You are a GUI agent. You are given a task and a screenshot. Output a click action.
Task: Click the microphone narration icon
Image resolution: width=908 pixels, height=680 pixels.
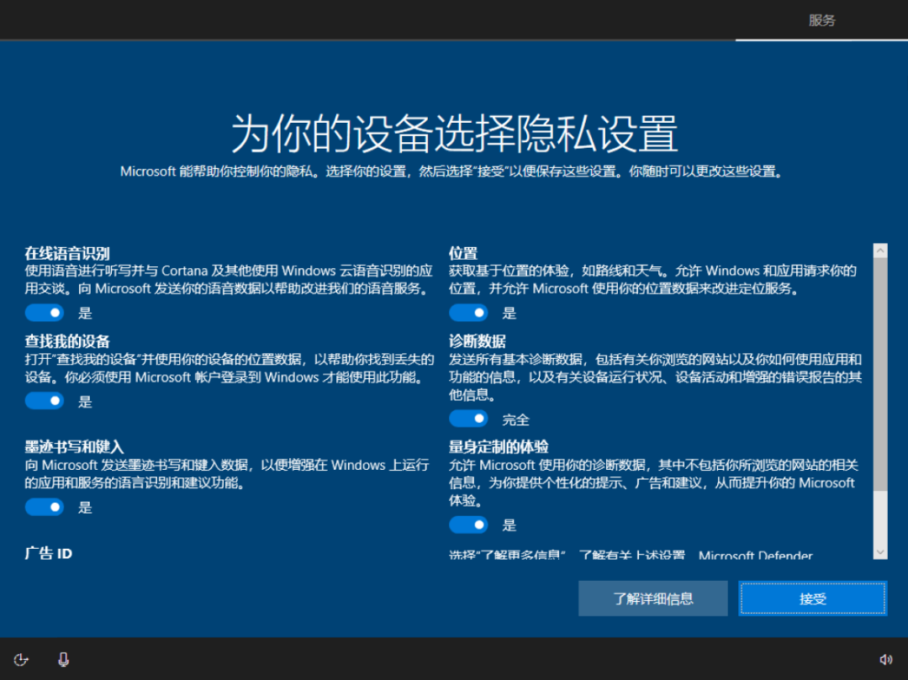(x=63, y=659)
